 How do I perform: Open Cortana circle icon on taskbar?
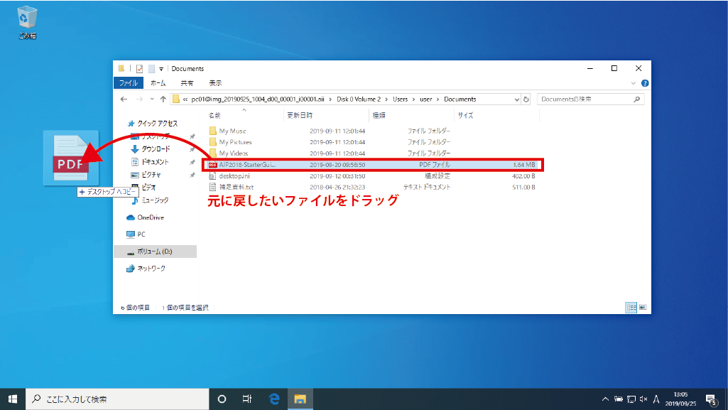[222, 399]
